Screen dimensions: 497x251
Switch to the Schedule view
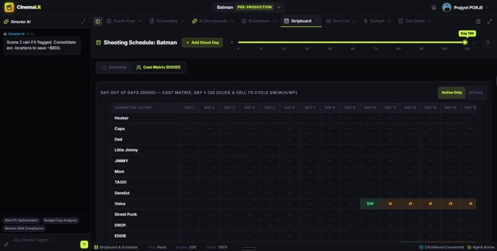point(114,67)
